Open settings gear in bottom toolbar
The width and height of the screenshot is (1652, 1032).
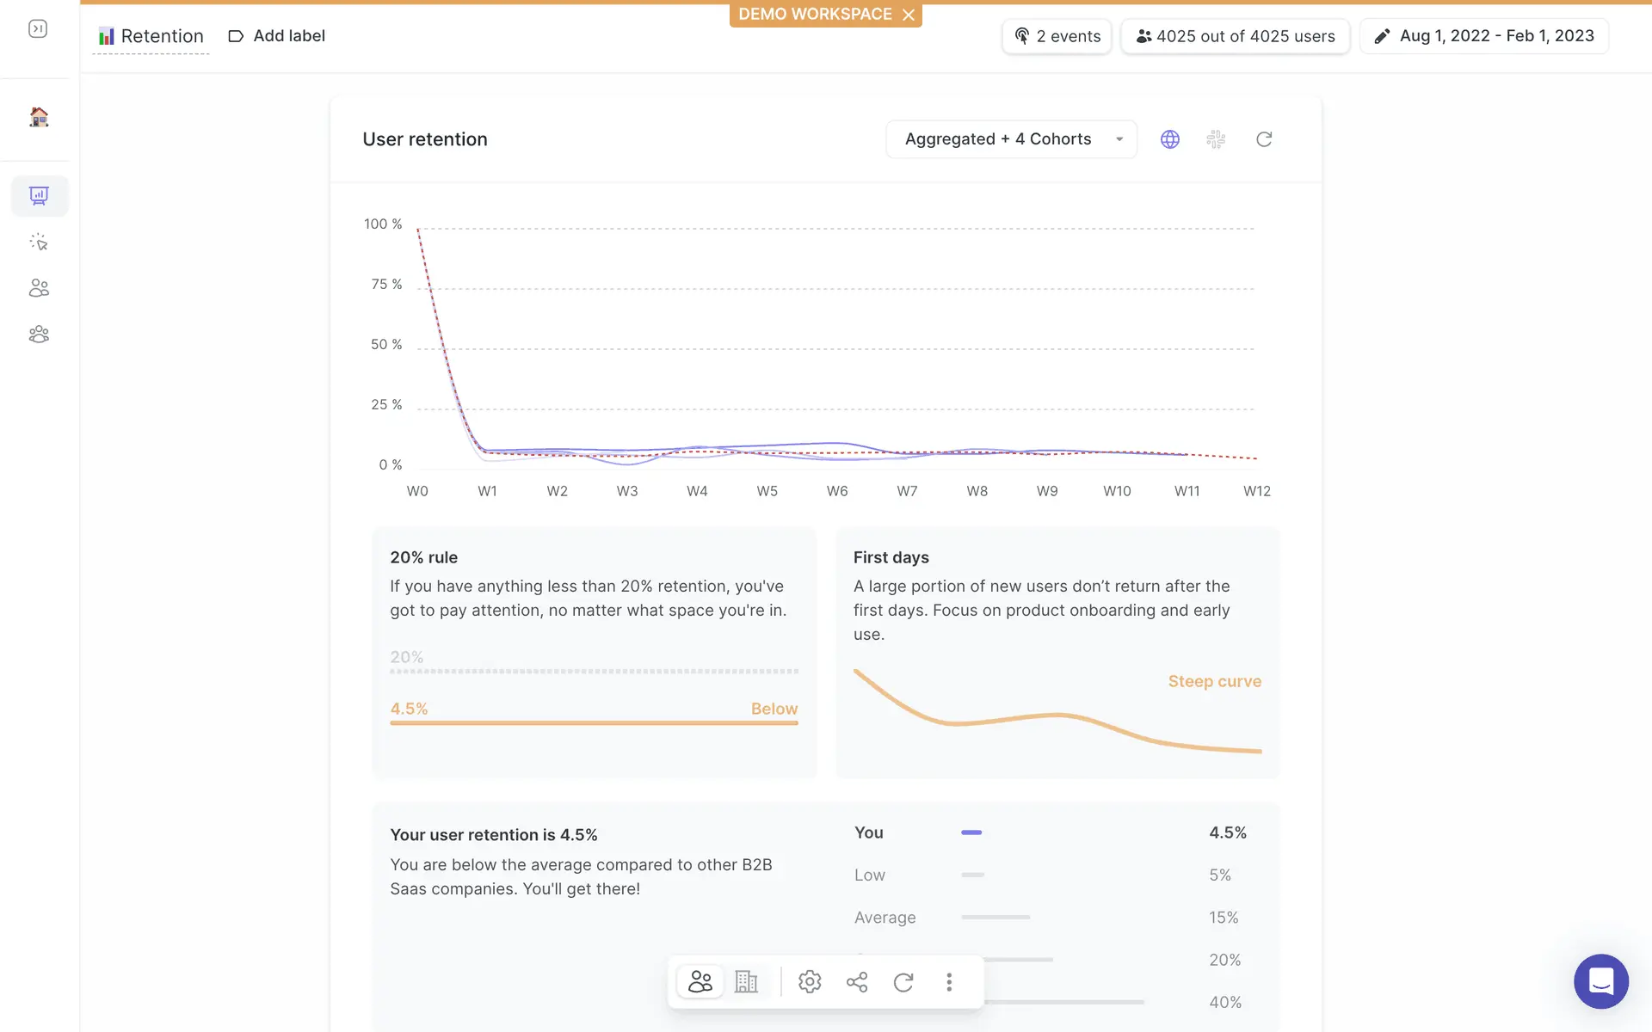pos(810,982)
